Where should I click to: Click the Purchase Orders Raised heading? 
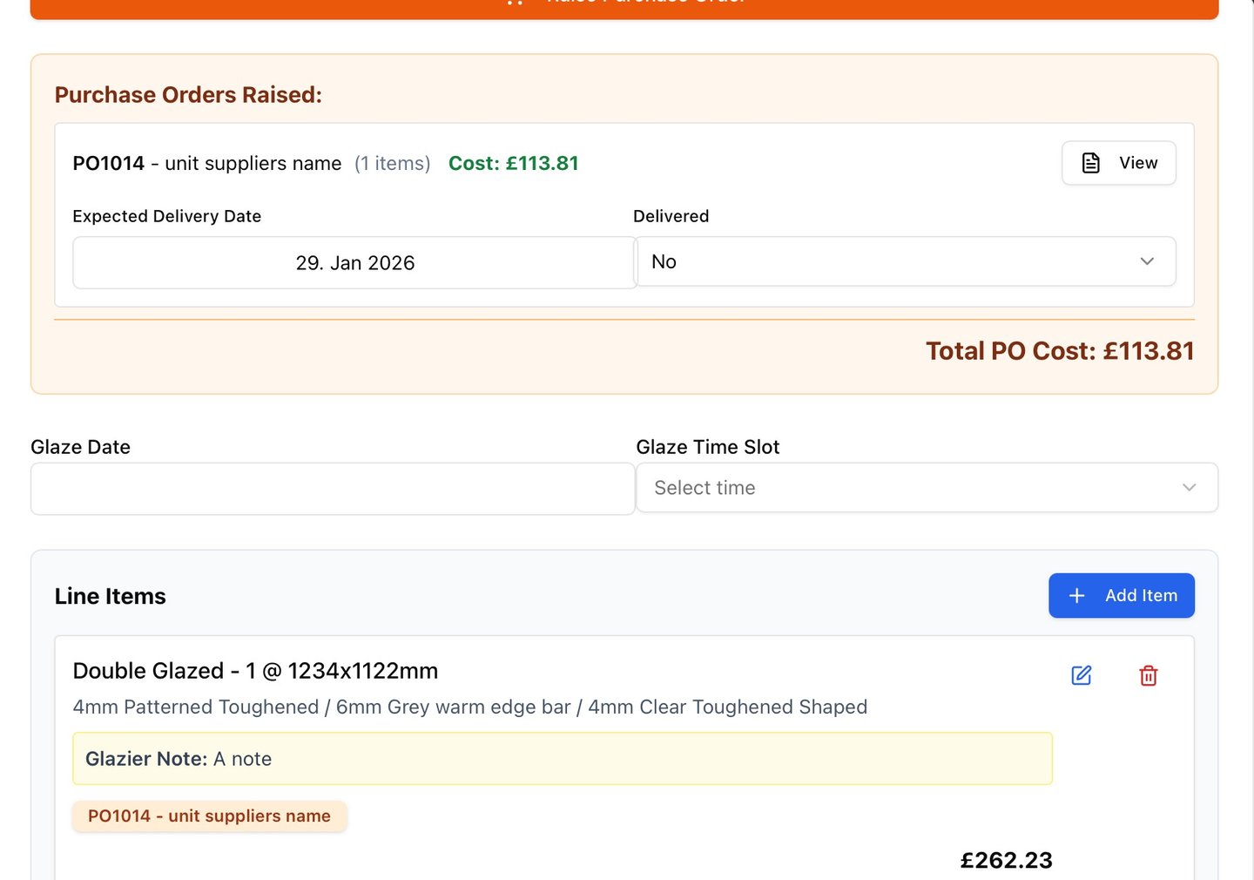coord(188,95)
